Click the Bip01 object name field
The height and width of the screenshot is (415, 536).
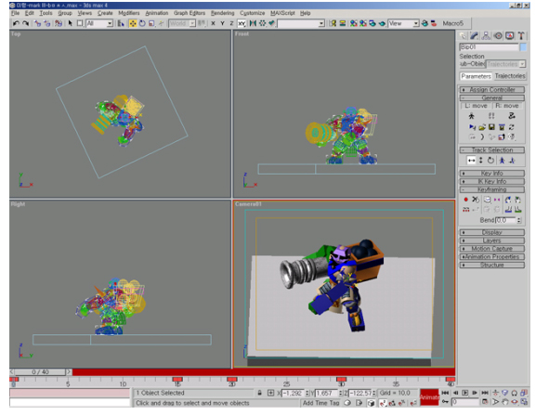(x=489, y=47)
